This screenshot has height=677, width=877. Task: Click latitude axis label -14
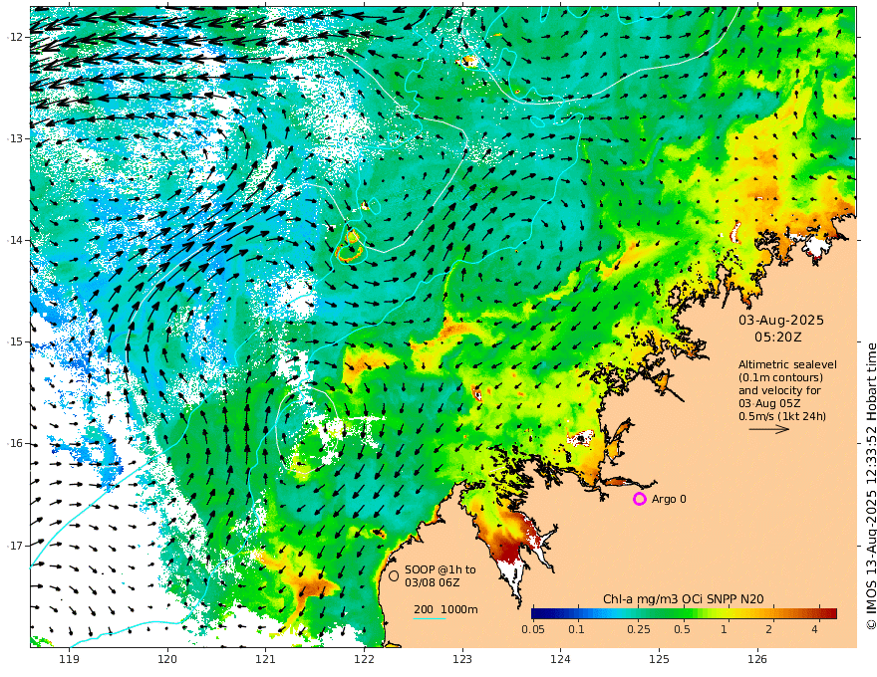coord(15,240)
